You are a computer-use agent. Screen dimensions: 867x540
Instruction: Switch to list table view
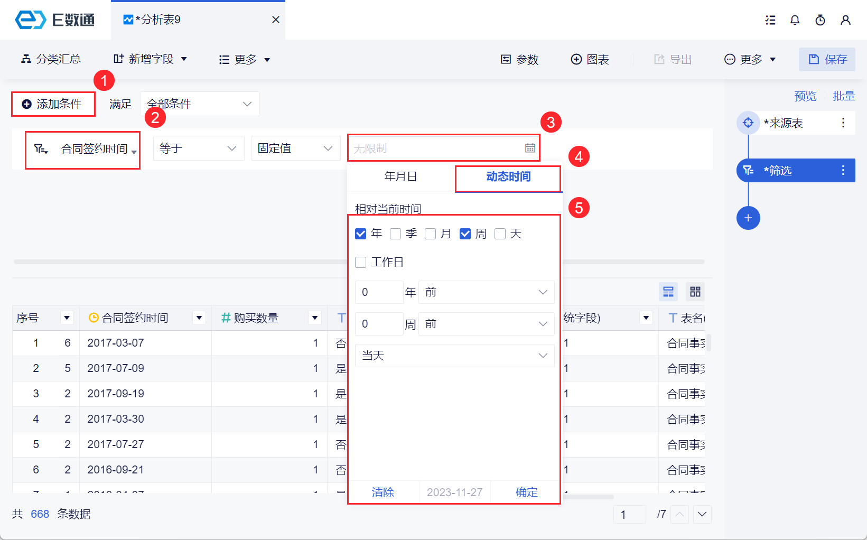coord(668,292)
